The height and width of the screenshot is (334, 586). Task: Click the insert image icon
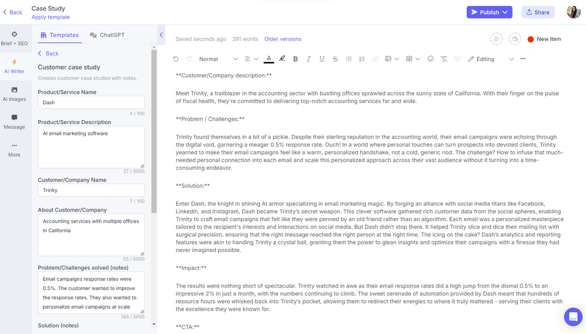coord(389,59)
